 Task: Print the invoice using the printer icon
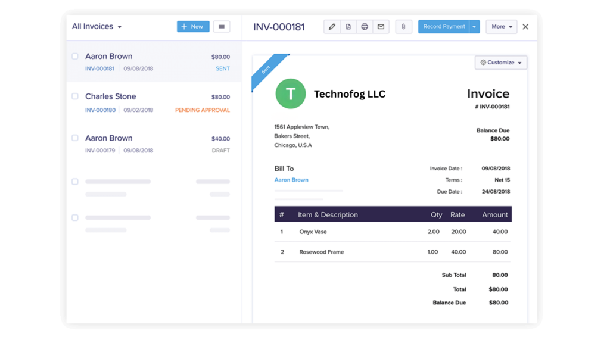[x=365, y=27]
